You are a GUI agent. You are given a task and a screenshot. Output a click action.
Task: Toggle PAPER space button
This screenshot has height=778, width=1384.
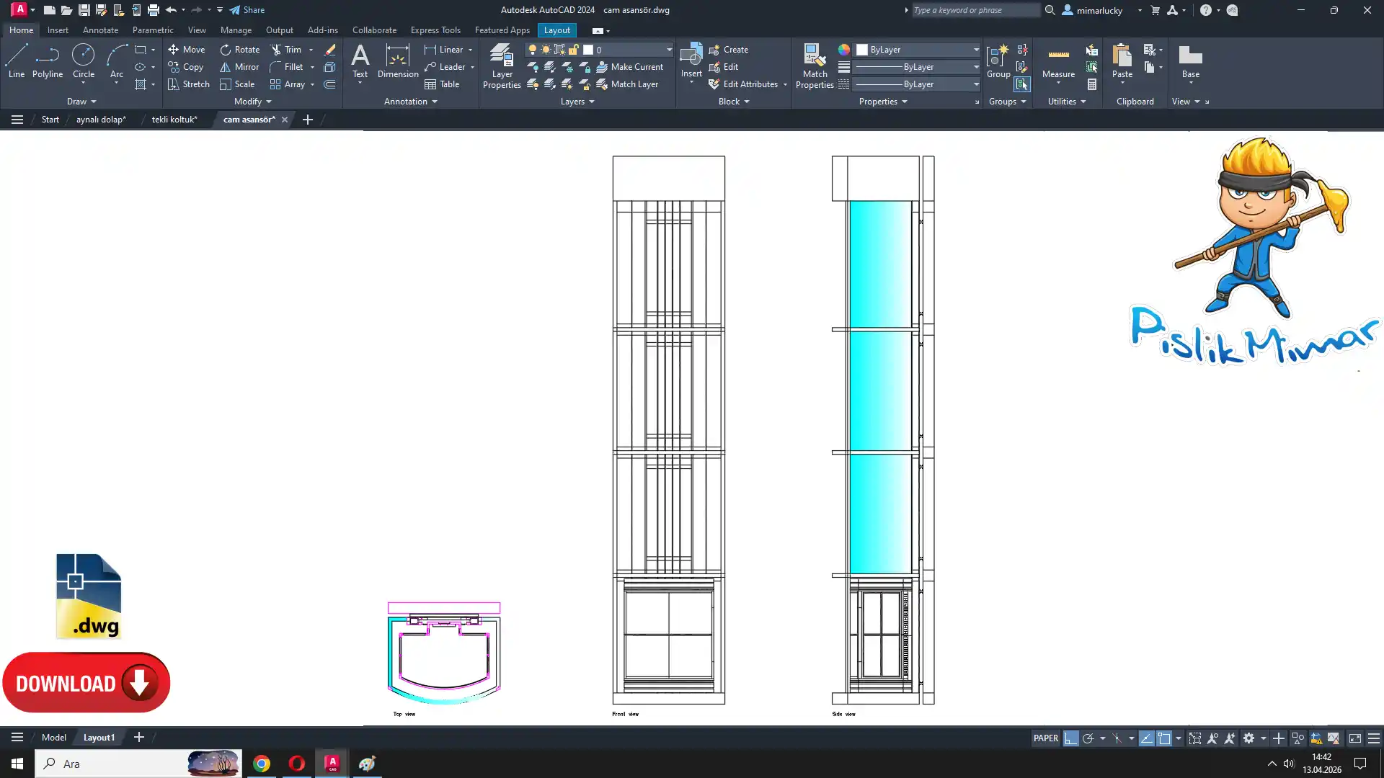tap(1045, 738)
